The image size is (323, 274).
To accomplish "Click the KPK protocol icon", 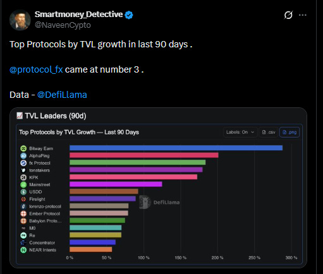I will [23, 177].
